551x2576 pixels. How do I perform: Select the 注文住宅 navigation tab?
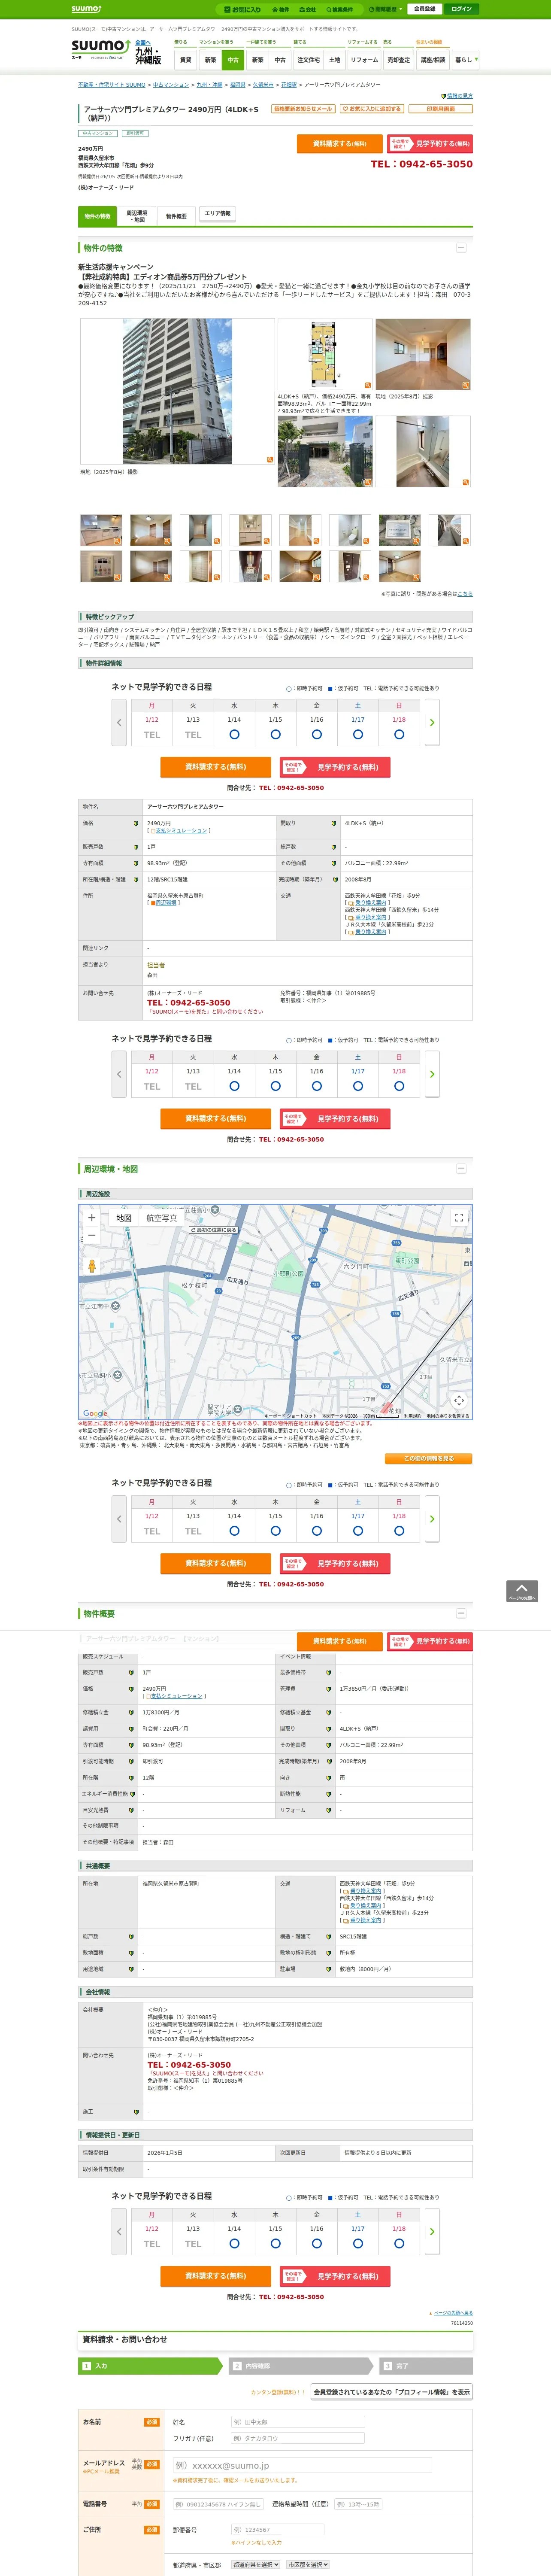pyautogui.click(x=308, y=60)
